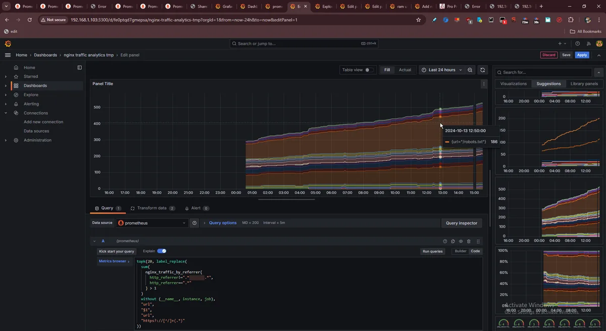Open the prometheus data source dropdown
This screenshot has width=606, height=331.
coord(152,223)
